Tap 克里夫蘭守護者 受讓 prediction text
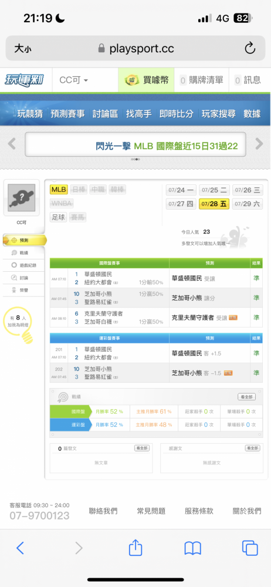The height and width of the screenshot is (587, 271). [x=199, y=318]
